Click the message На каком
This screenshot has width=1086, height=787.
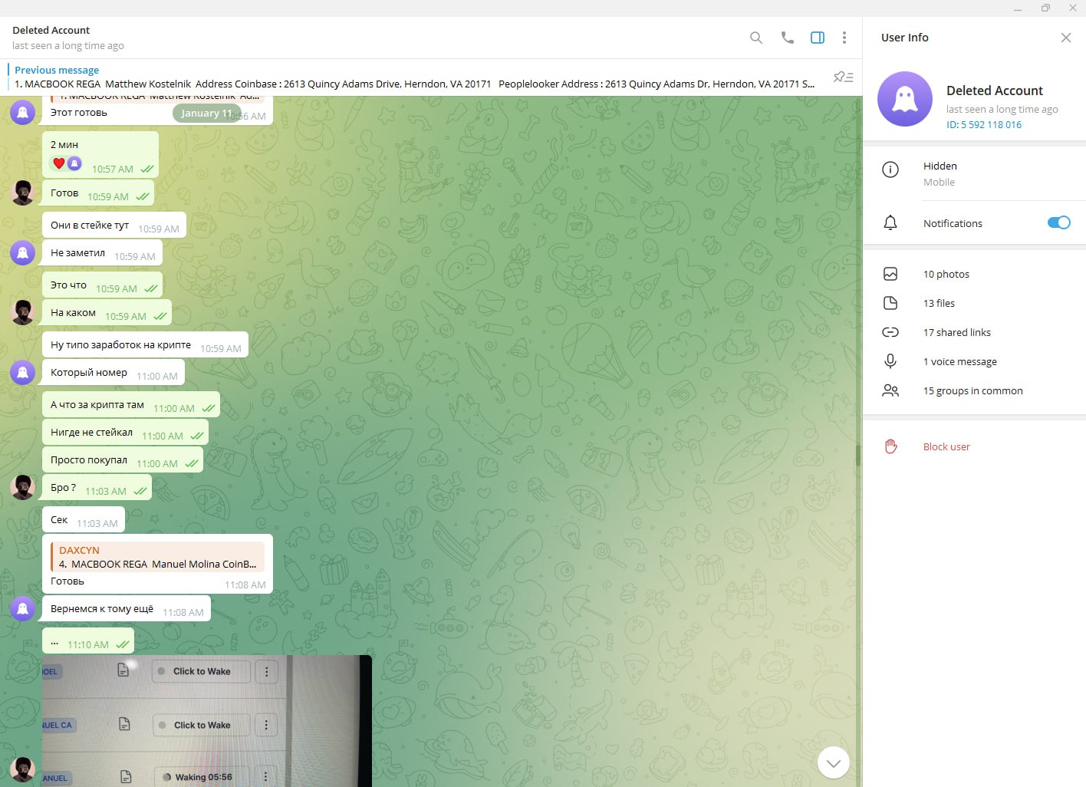pyautogui.click(x=107, y=313)
